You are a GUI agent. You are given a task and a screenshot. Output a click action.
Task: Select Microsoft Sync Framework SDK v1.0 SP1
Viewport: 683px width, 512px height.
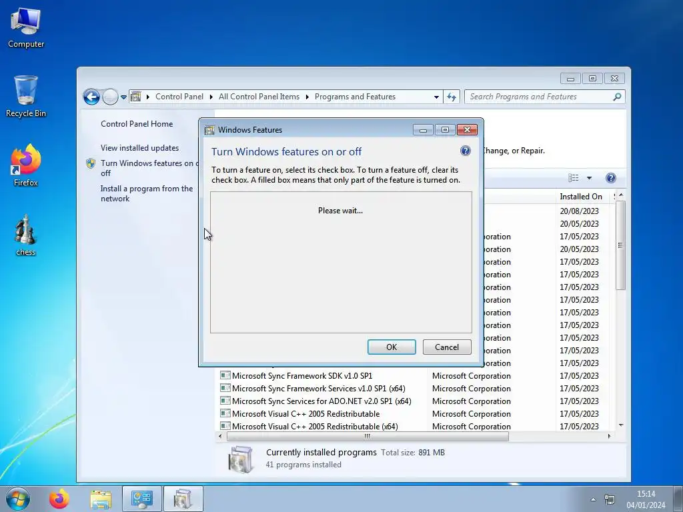coord(302,376)
